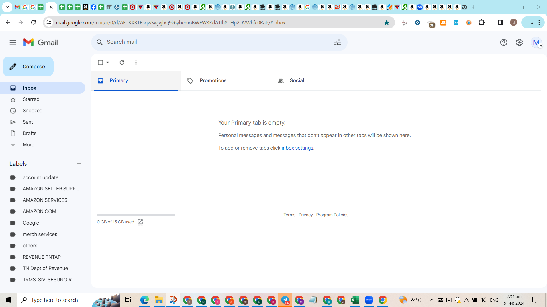Tick the select all checkbox

click(100, 62)
